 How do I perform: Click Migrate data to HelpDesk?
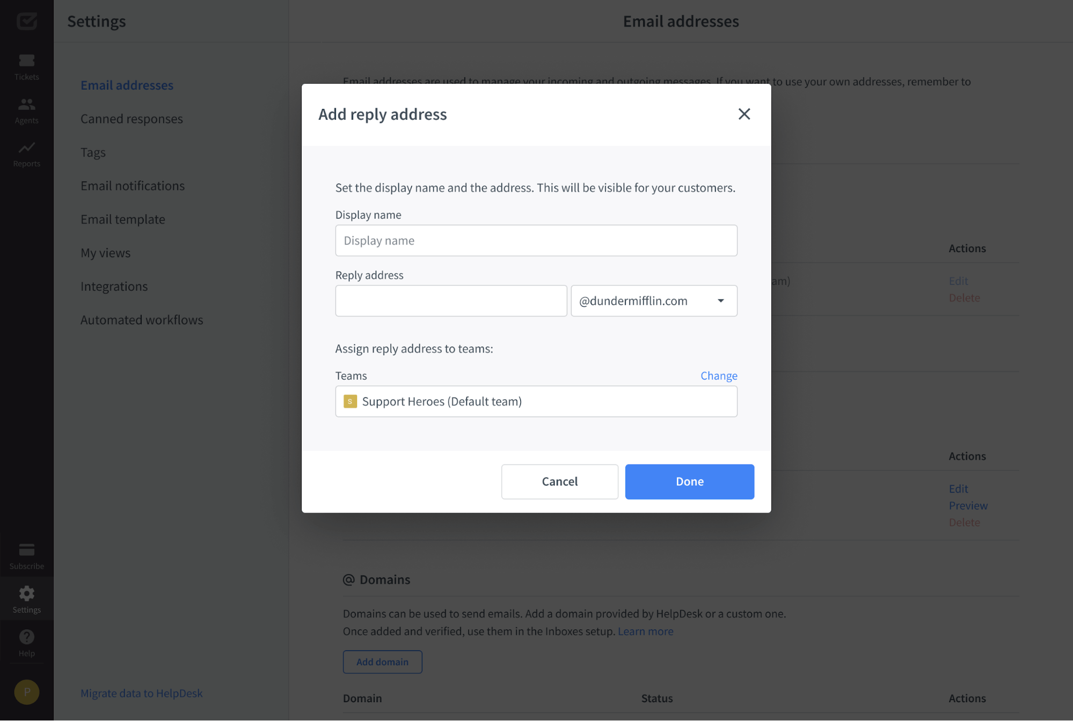tap(141, 693)
